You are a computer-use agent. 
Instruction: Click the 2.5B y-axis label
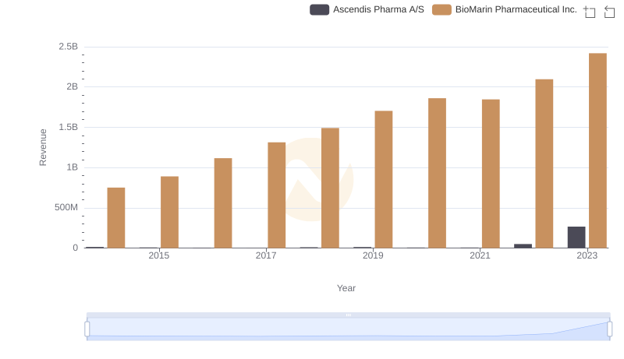point(69,47)
